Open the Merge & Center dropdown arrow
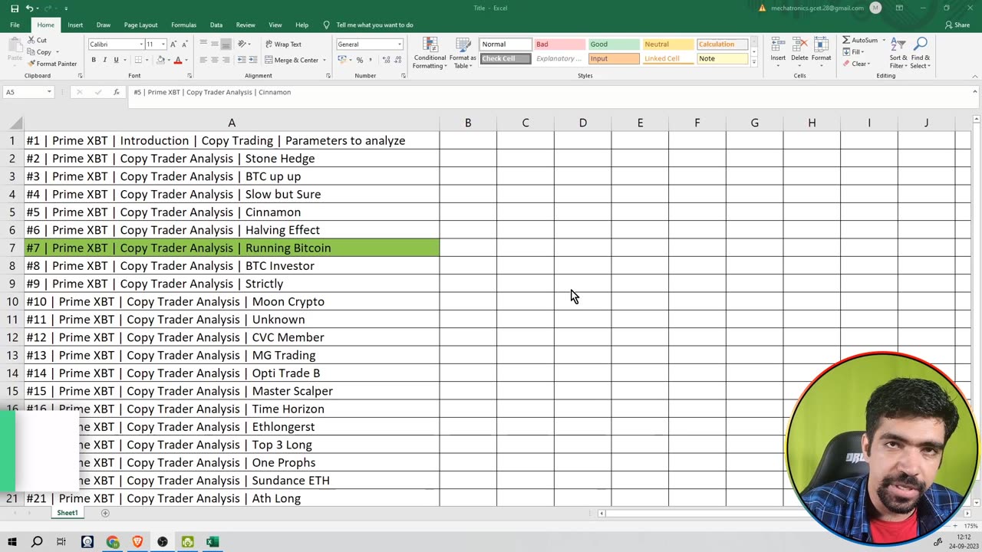 coord(325,60)
